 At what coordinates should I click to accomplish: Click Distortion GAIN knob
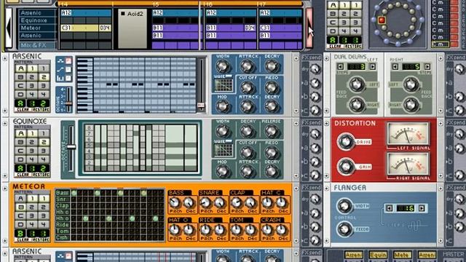click(345, 167)
